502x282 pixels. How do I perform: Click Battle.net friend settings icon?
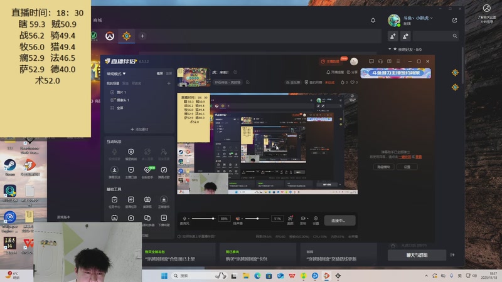(405, 36)
